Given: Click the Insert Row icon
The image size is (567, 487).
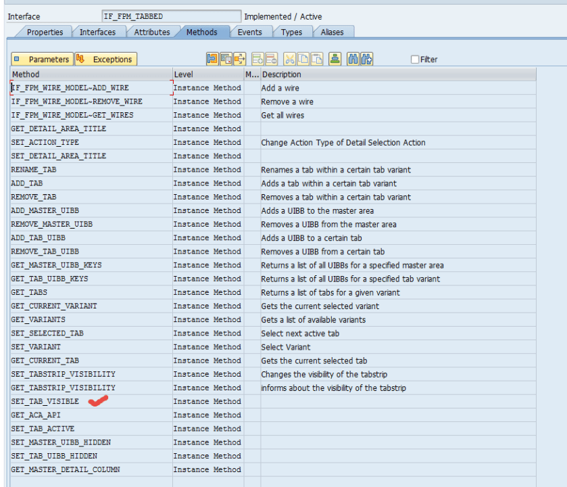Looking at the screenshot, I should (x=258, y=59).
